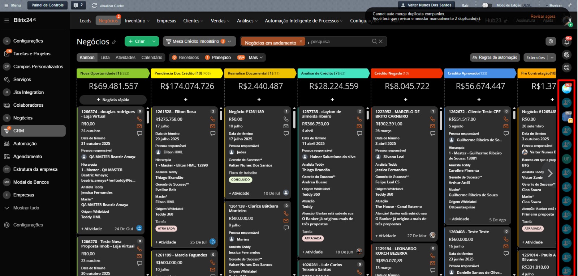Open Regras de automação
578x276 pixels.
point(495,58)
